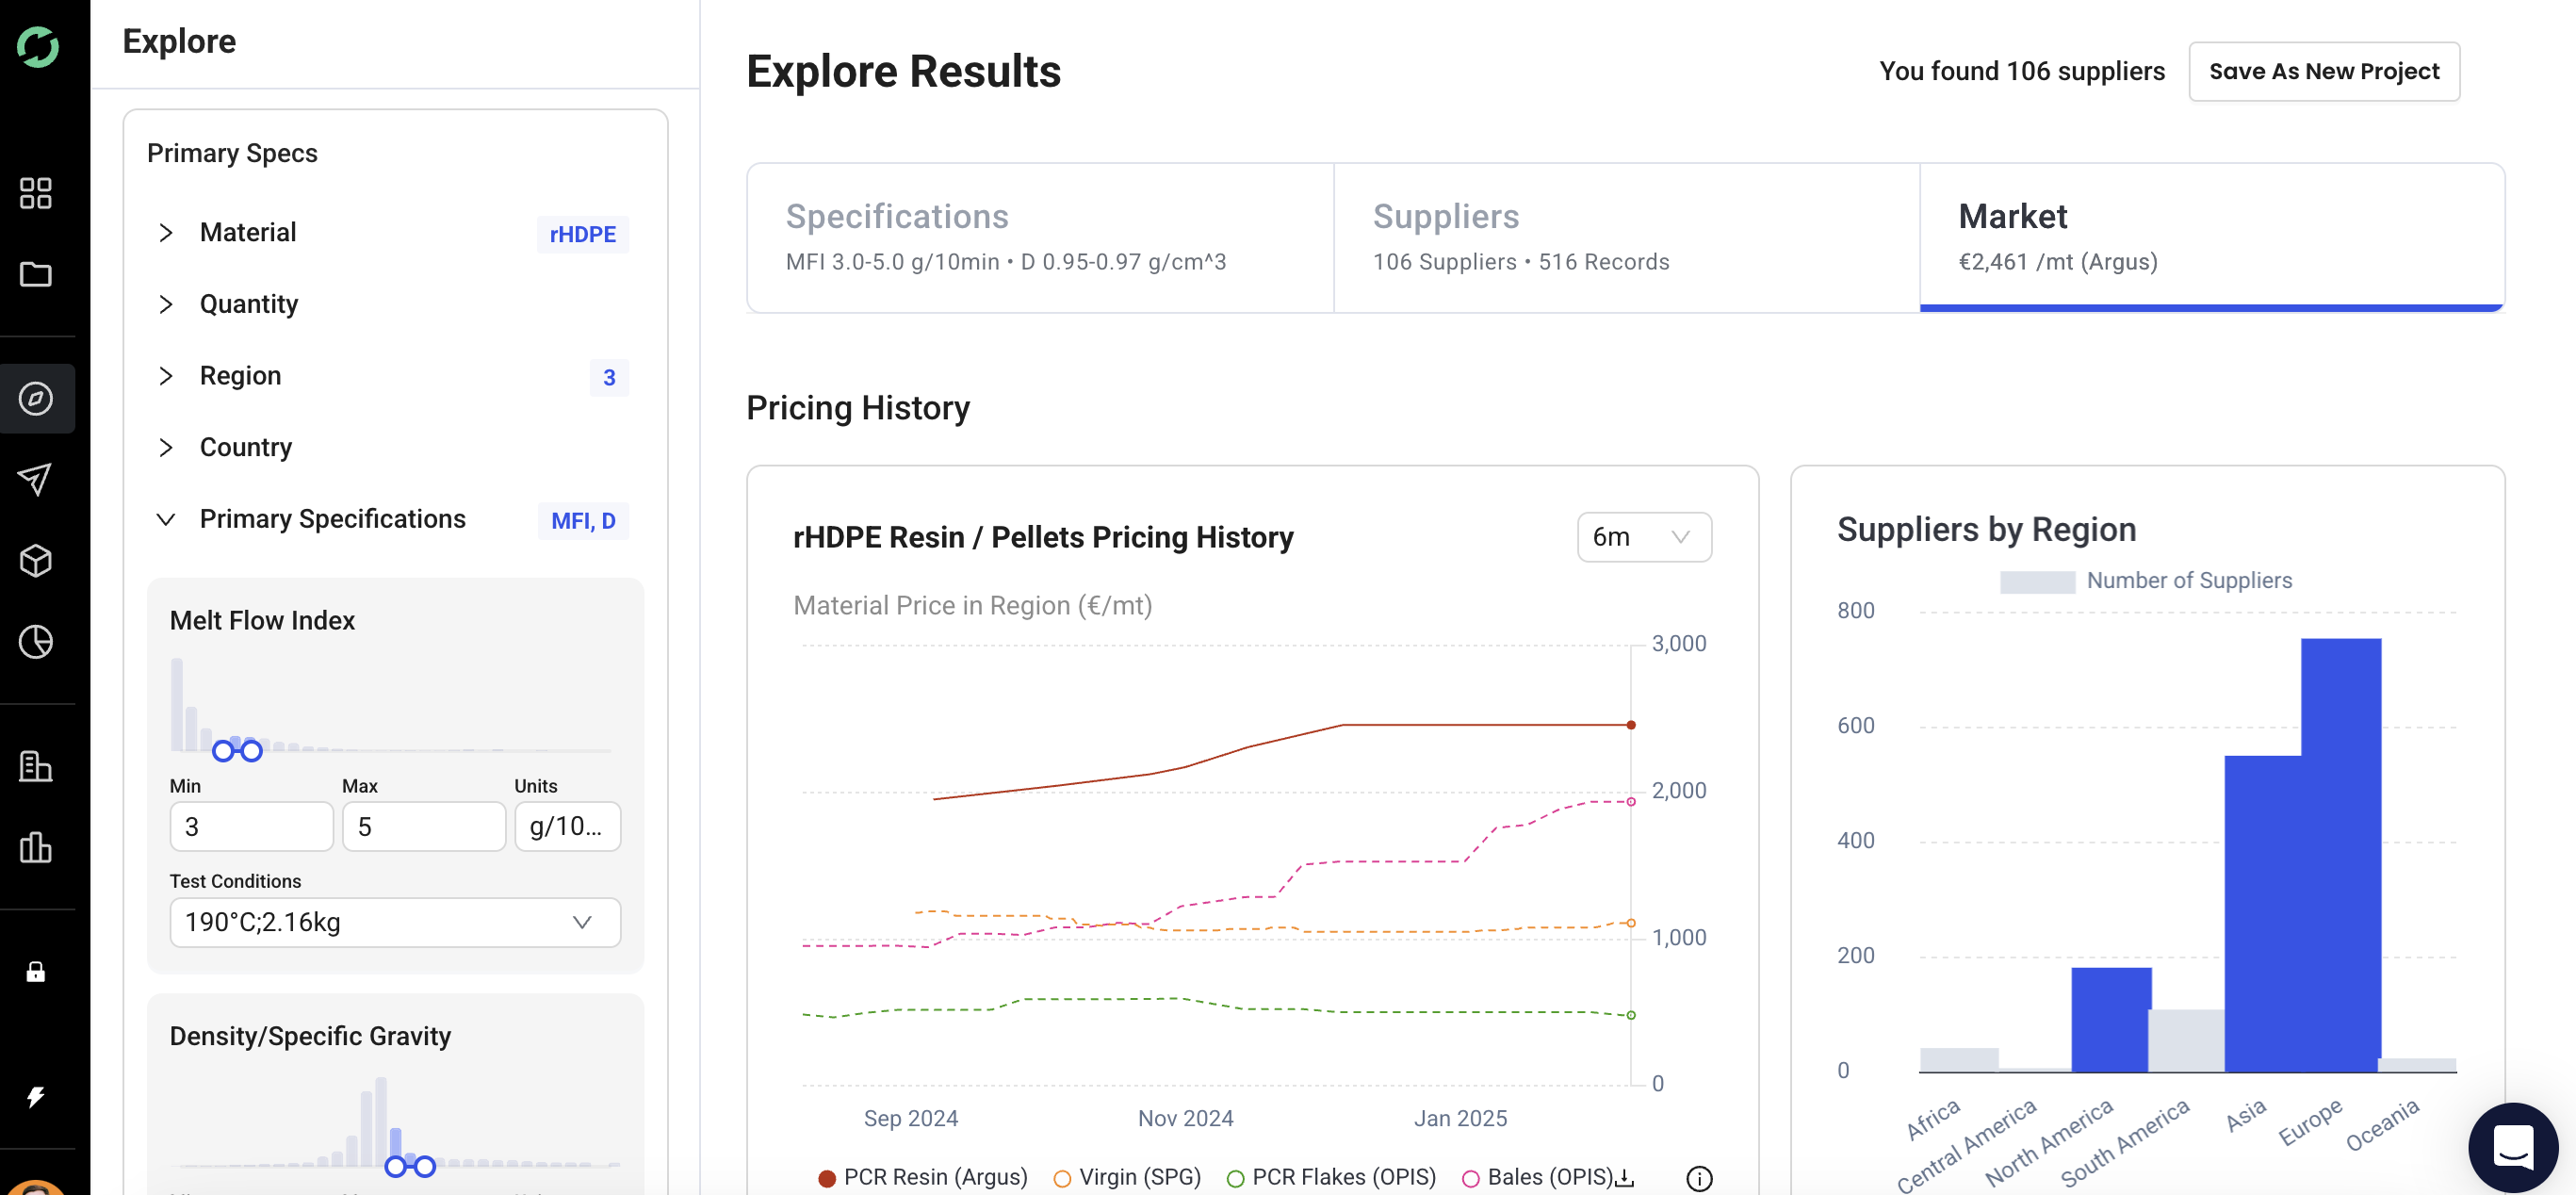Expand the Country filter
The image size is (2576, 1195).
pyautogui.click(x=167, y=448)
